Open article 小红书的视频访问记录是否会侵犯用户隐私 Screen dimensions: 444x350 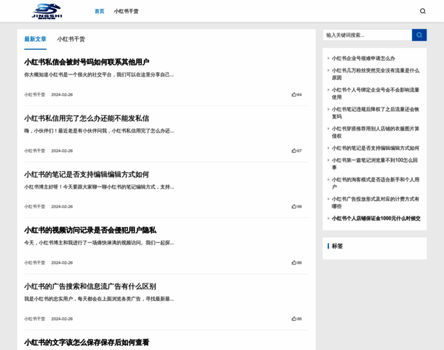[90, 230]
